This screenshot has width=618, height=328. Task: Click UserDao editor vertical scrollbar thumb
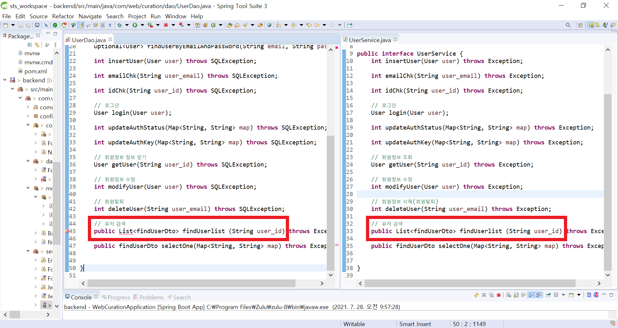(x=331, y=203)
